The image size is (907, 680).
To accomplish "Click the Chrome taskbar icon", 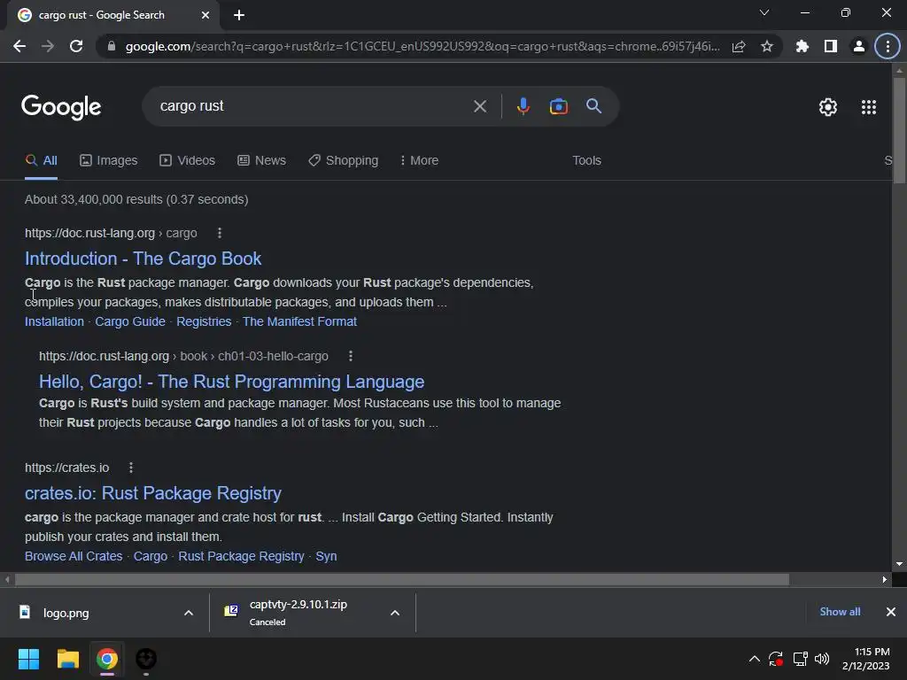I will tap(107, 659).
